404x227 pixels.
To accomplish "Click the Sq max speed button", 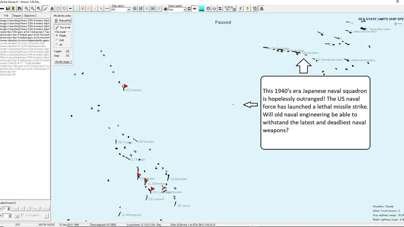I will 46,209.
